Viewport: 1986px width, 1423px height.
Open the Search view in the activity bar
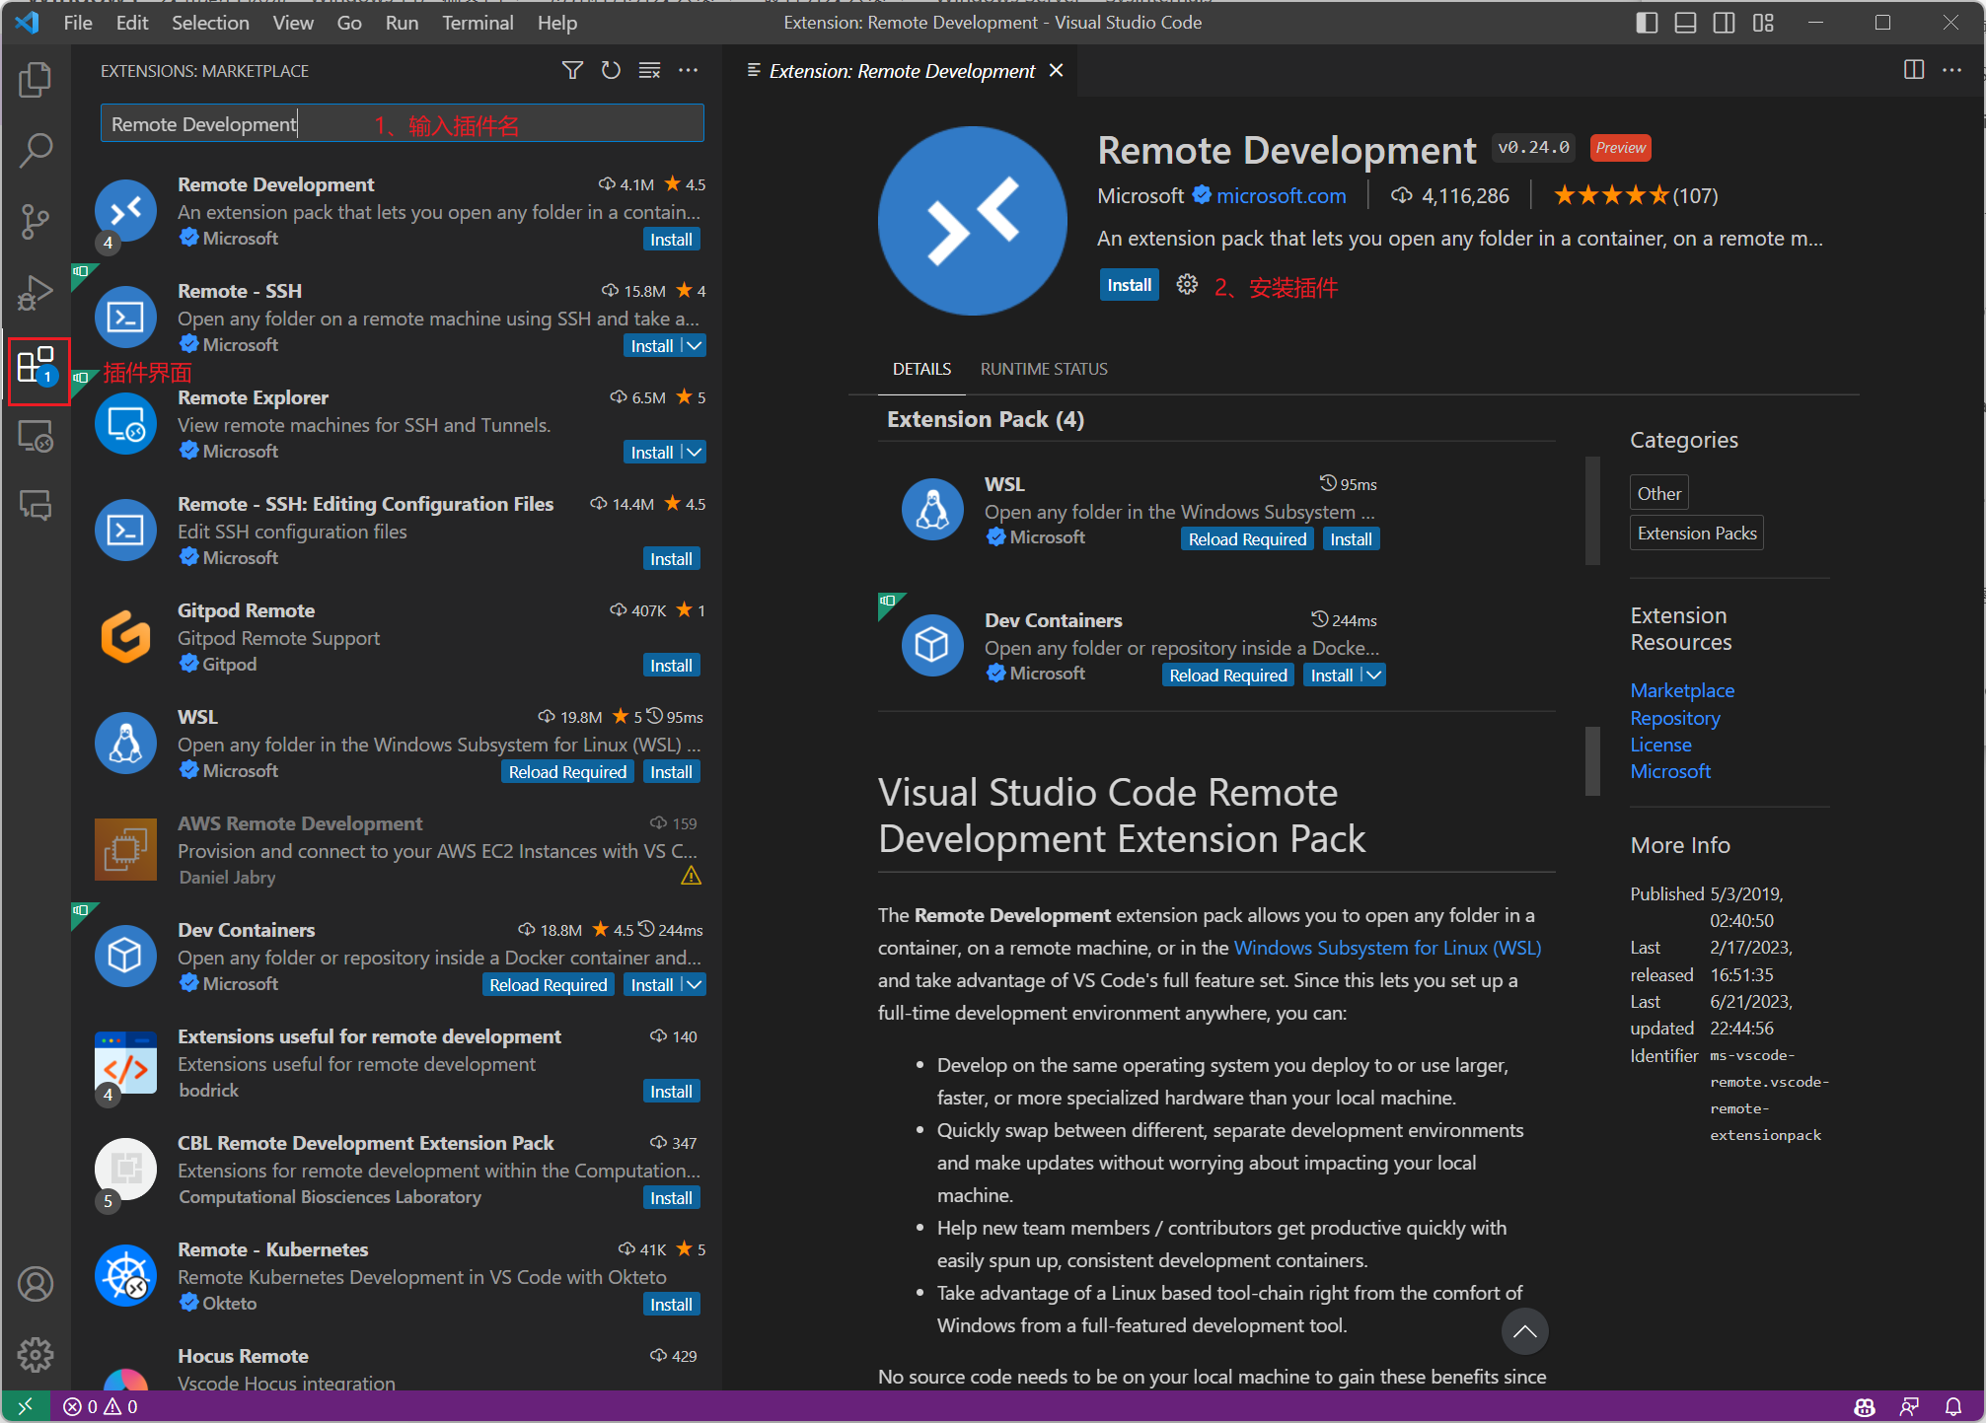(36, 150)
